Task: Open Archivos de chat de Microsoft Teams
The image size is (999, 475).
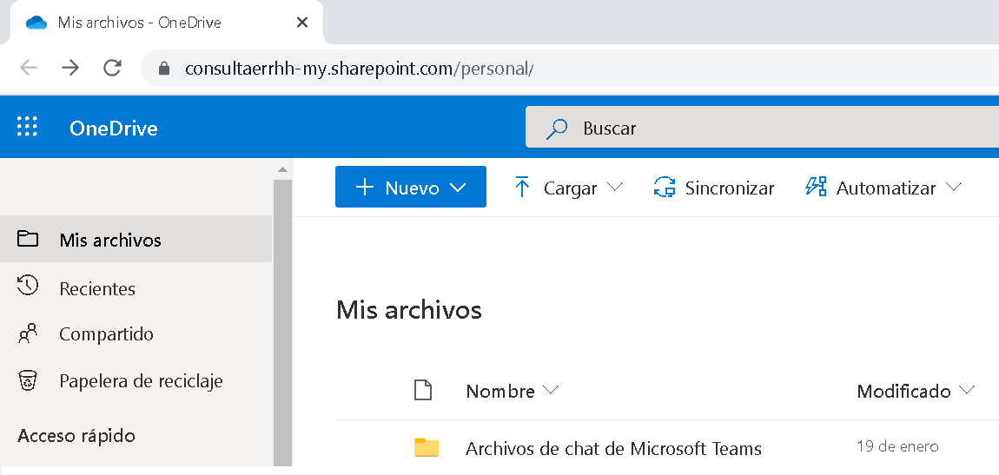Action: coord(613,448)
